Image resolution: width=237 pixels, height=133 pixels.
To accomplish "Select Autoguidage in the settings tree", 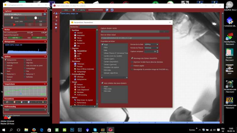I will [x=81, y=72].
